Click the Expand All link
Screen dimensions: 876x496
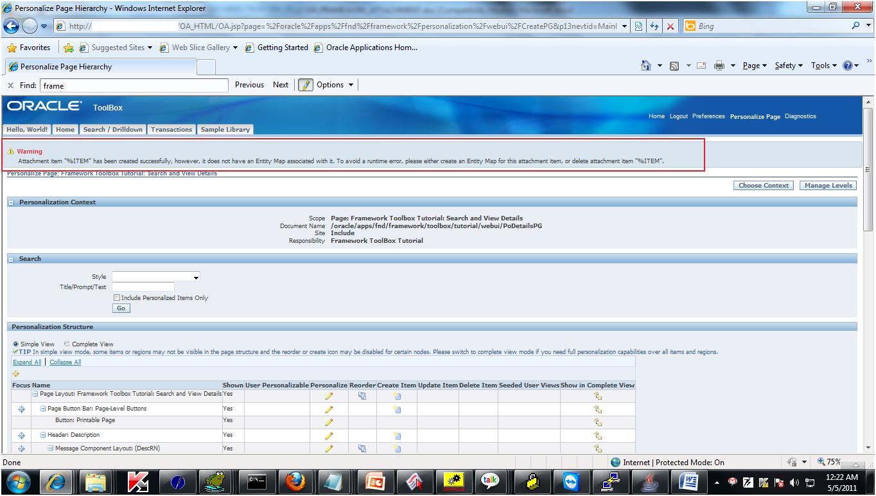pos(27,362)
